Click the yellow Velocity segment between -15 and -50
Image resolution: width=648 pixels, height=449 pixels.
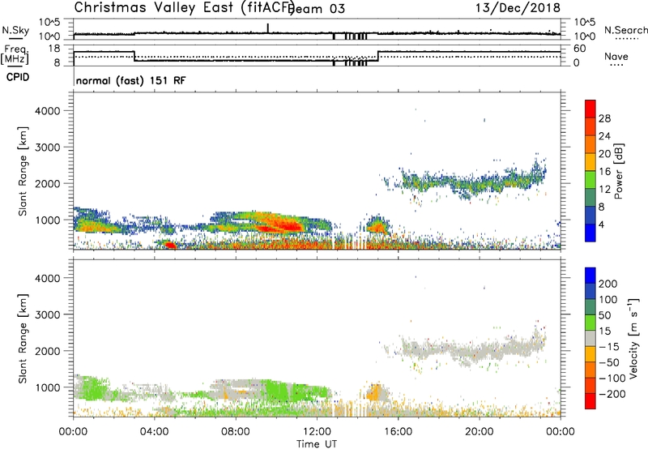[590, 354]
